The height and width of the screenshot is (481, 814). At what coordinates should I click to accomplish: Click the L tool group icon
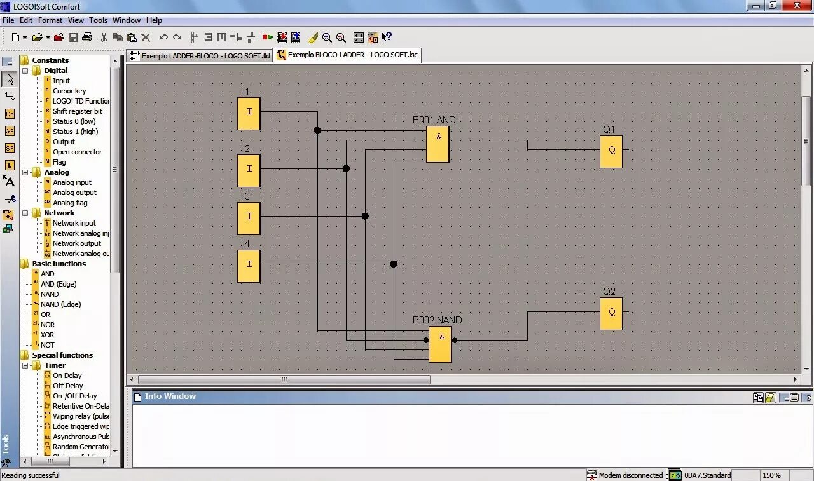(10, 165)
